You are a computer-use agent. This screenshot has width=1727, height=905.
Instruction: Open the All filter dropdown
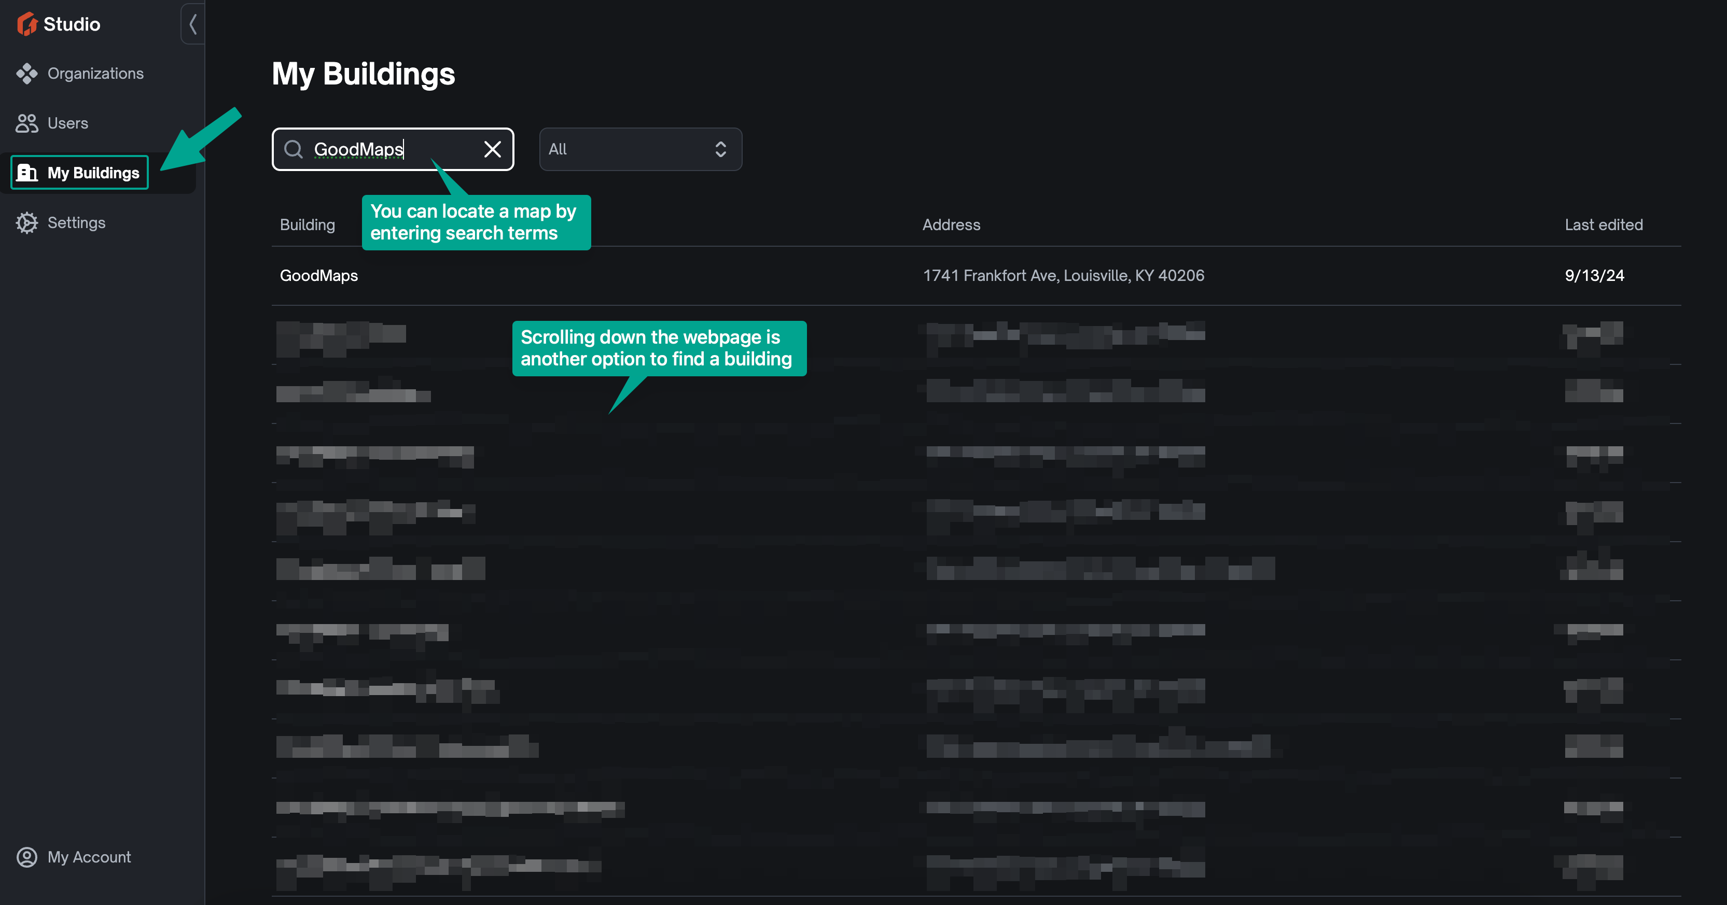[x=640, y=149]
